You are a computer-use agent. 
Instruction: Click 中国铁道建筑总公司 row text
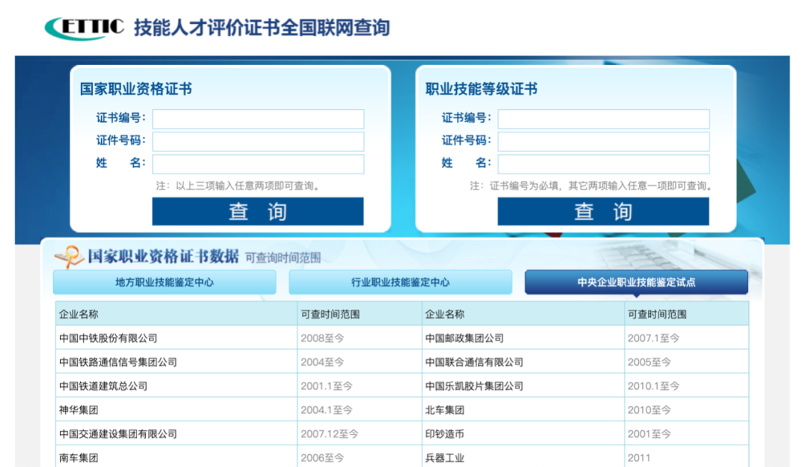(103, 386)
